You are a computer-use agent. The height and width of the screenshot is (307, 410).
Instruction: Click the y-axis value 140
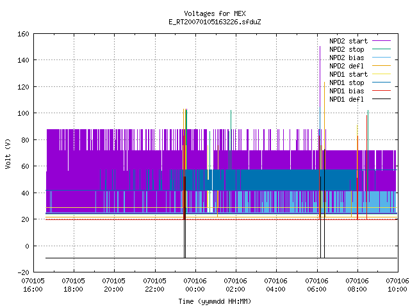[23, 60]
